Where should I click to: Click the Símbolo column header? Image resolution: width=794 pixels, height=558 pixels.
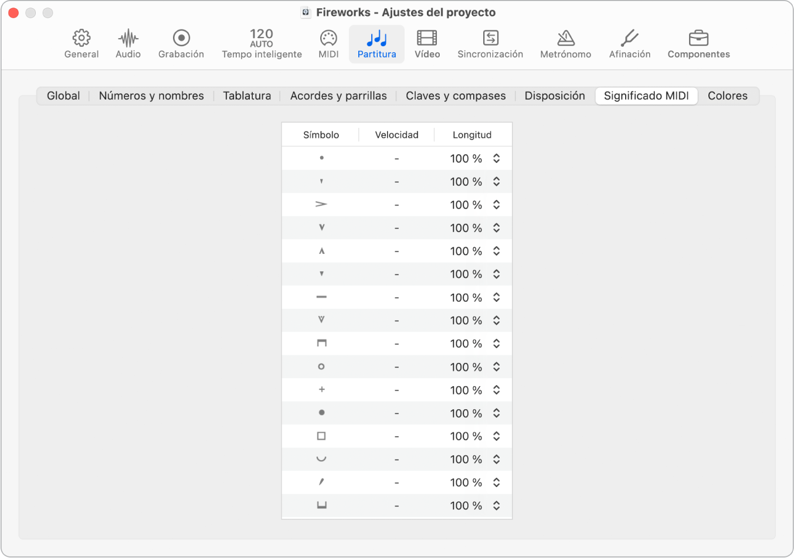point(321,135)
